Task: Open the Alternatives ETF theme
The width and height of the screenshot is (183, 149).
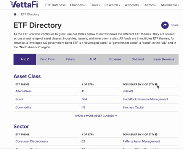Action: [x=23, y=91]
